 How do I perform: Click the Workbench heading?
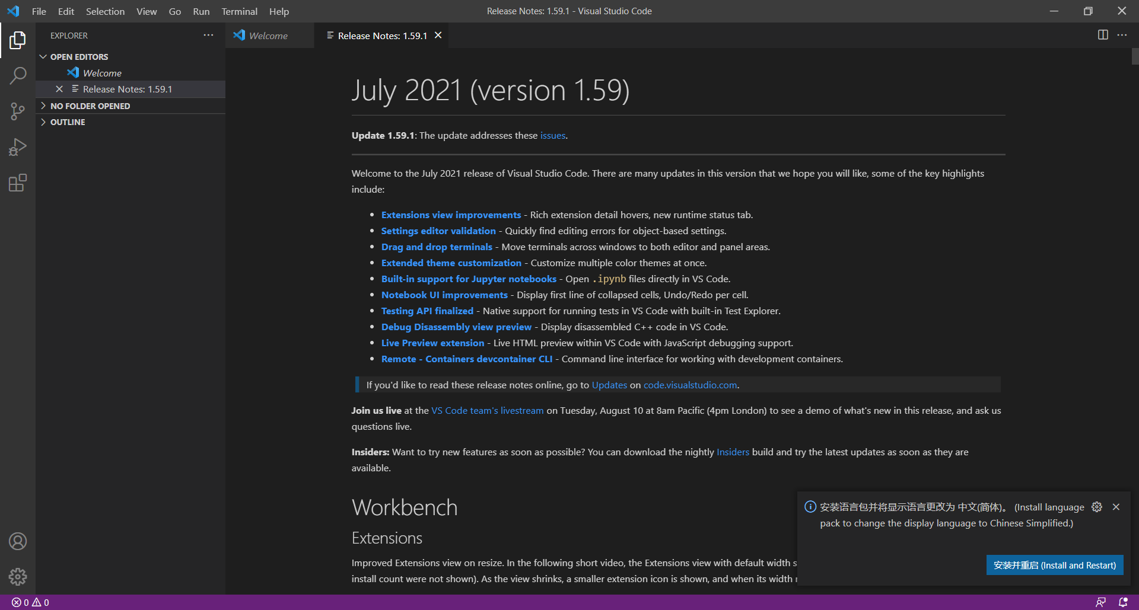coord(405,507)
